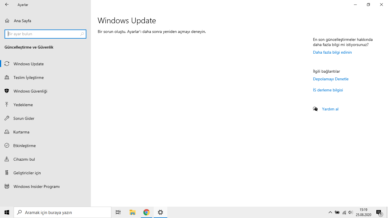
Task: Restore down the Ayarlar window
Action: [x=368, y=5]
